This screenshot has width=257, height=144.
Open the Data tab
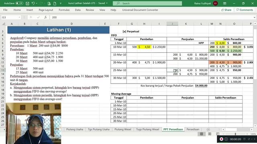[78, 10]
